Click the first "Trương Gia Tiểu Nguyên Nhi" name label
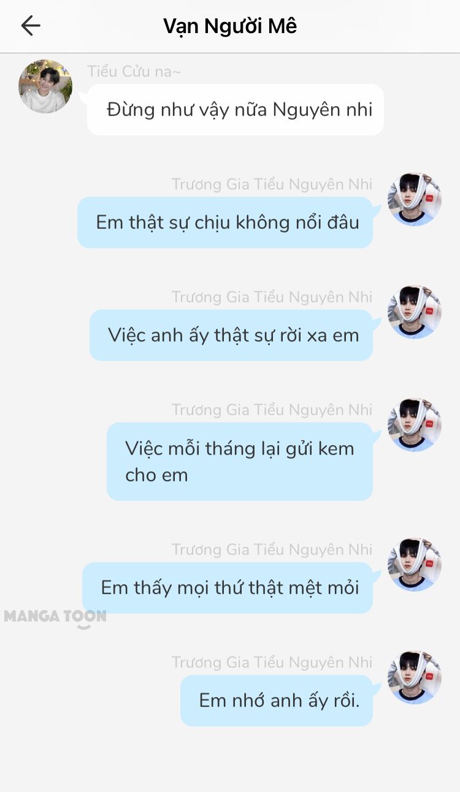Image resolution: width=460 pixels, height=792 pixels. (272, 185)
